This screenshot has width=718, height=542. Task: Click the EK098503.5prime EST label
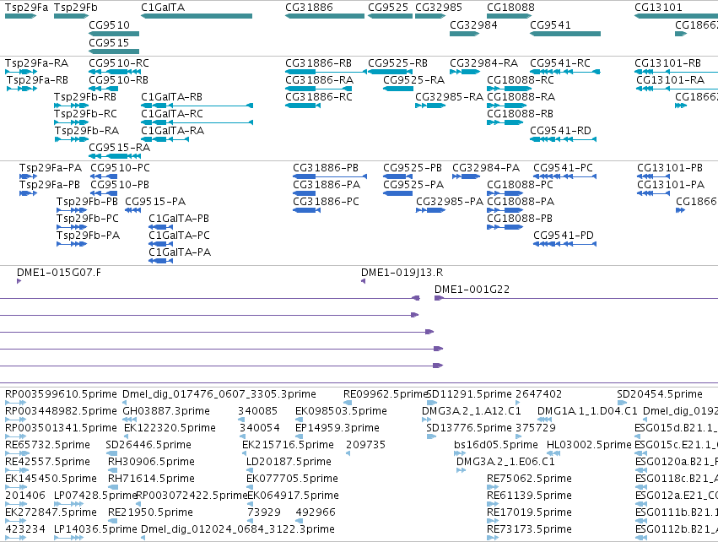[x=341, y=411]
